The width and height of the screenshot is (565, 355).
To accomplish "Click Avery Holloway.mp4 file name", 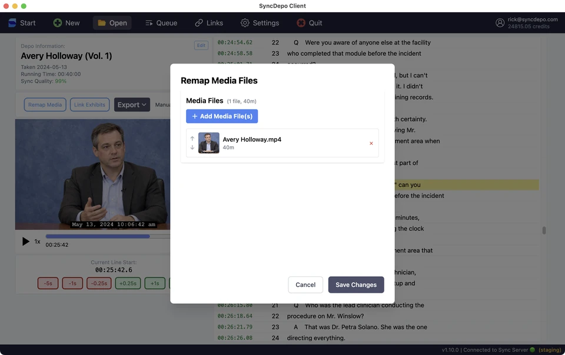I will coord(252,139).
